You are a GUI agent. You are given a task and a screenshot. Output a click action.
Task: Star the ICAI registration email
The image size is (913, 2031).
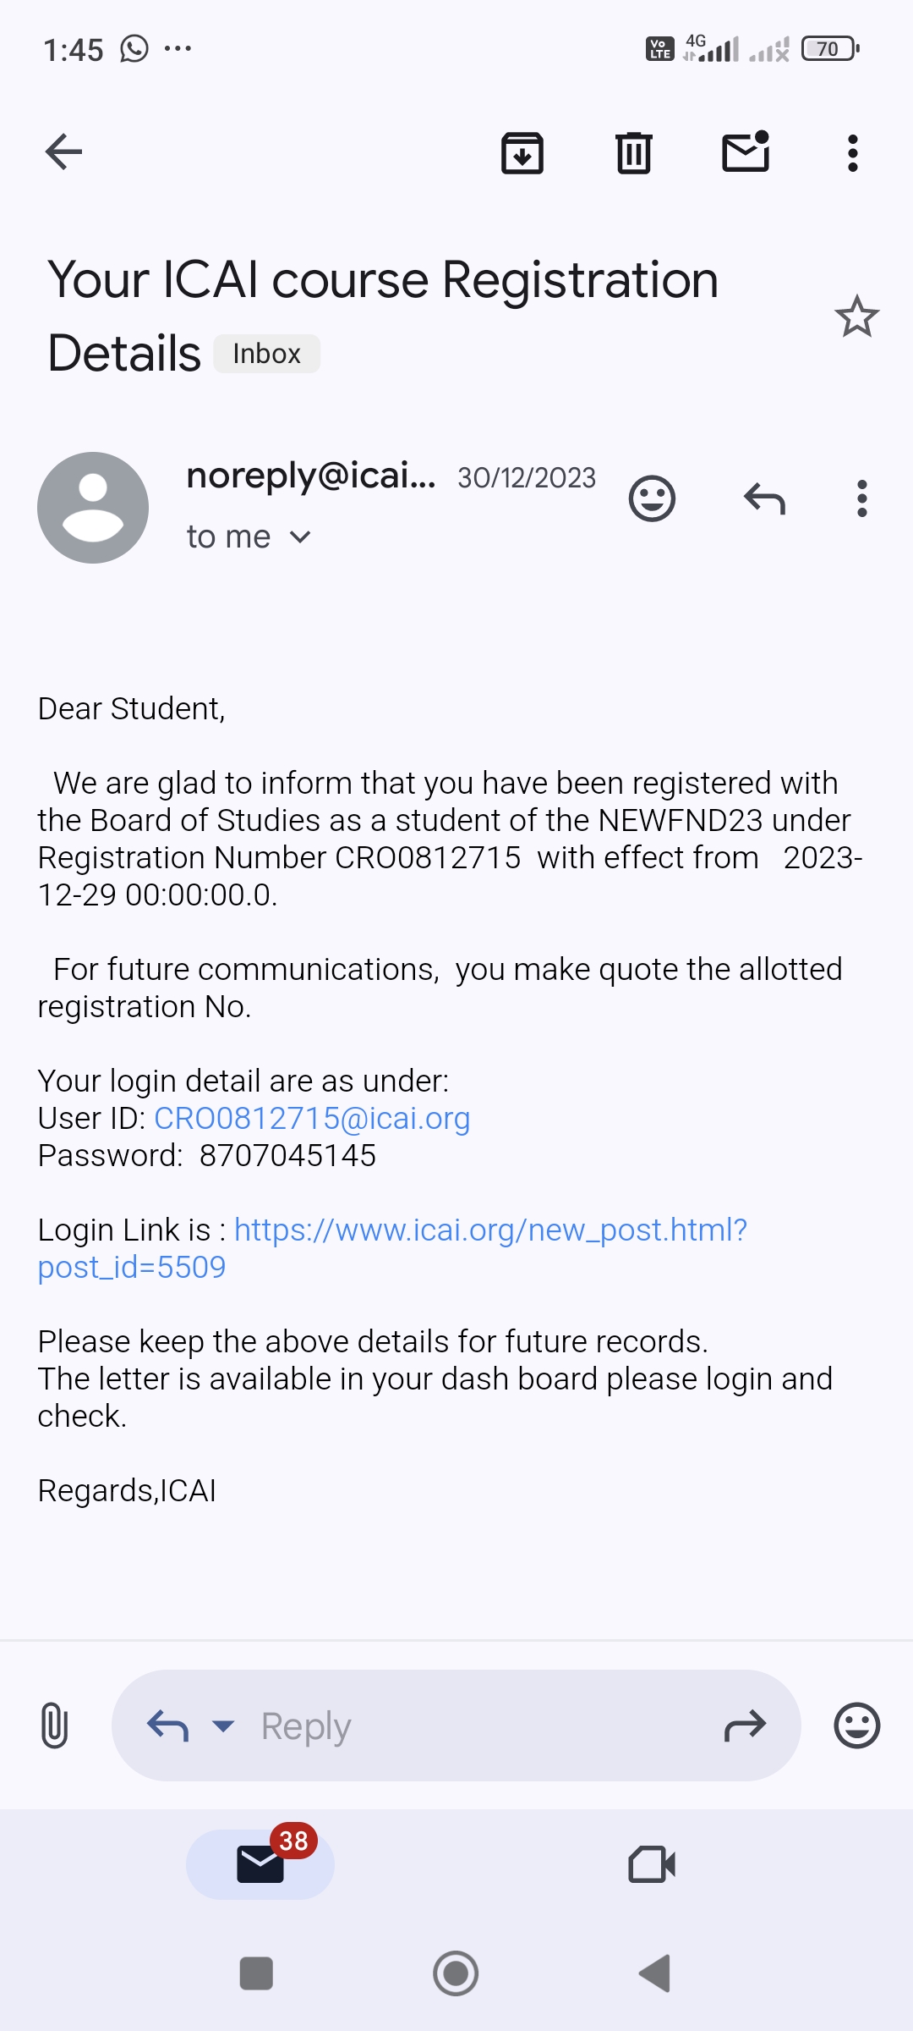tap(856, 317)
